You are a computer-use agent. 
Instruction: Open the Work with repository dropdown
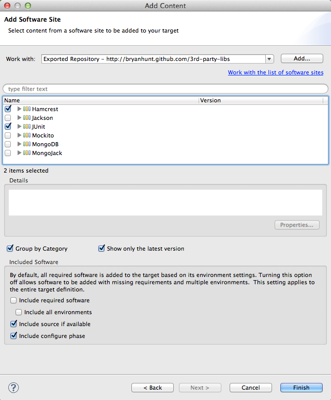269,59
